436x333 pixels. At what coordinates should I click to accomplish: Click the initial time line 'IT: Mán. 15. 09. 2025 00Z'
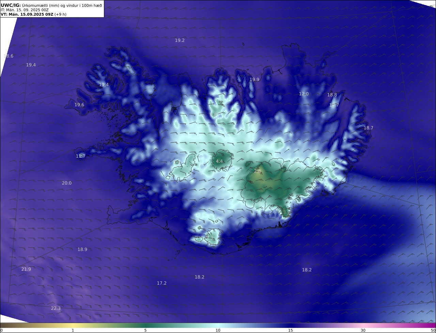click(x=25, y=10)
